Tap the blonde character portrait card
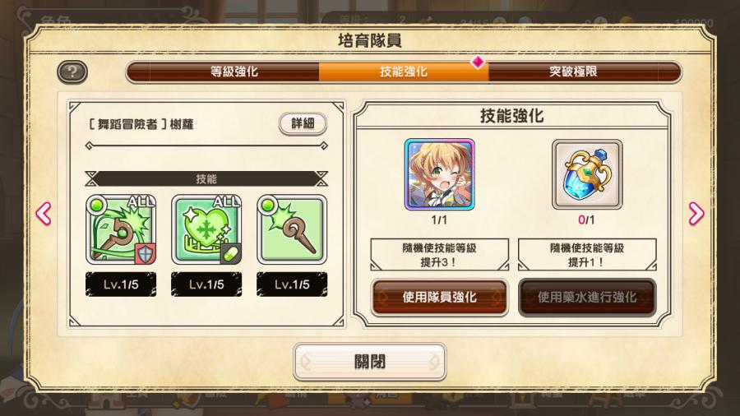740x416 pixels. click(439, 174)
